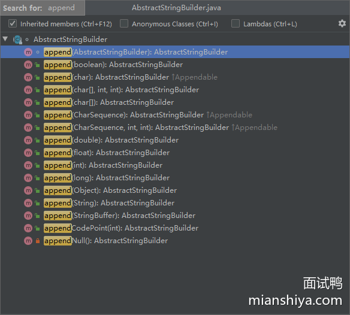Click method icon next to appendCodePoint(int)
350x315 pixels.
pos(28,228)
